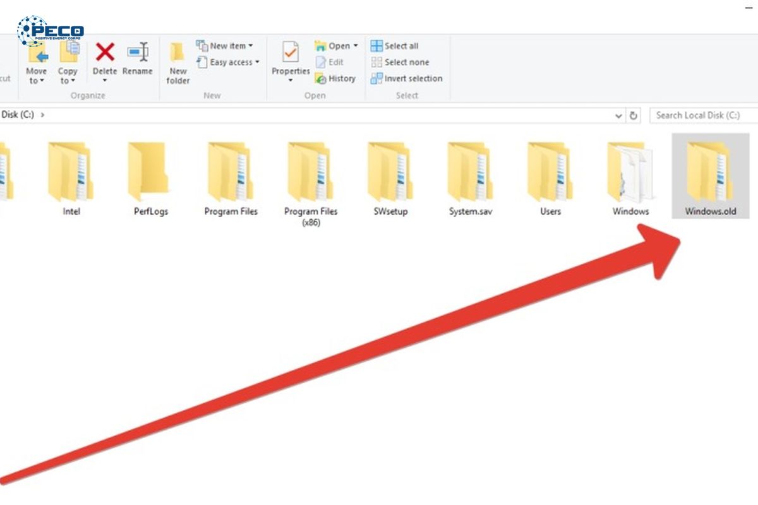
Task: Select the System.sav folder
Action: [470, 179]
